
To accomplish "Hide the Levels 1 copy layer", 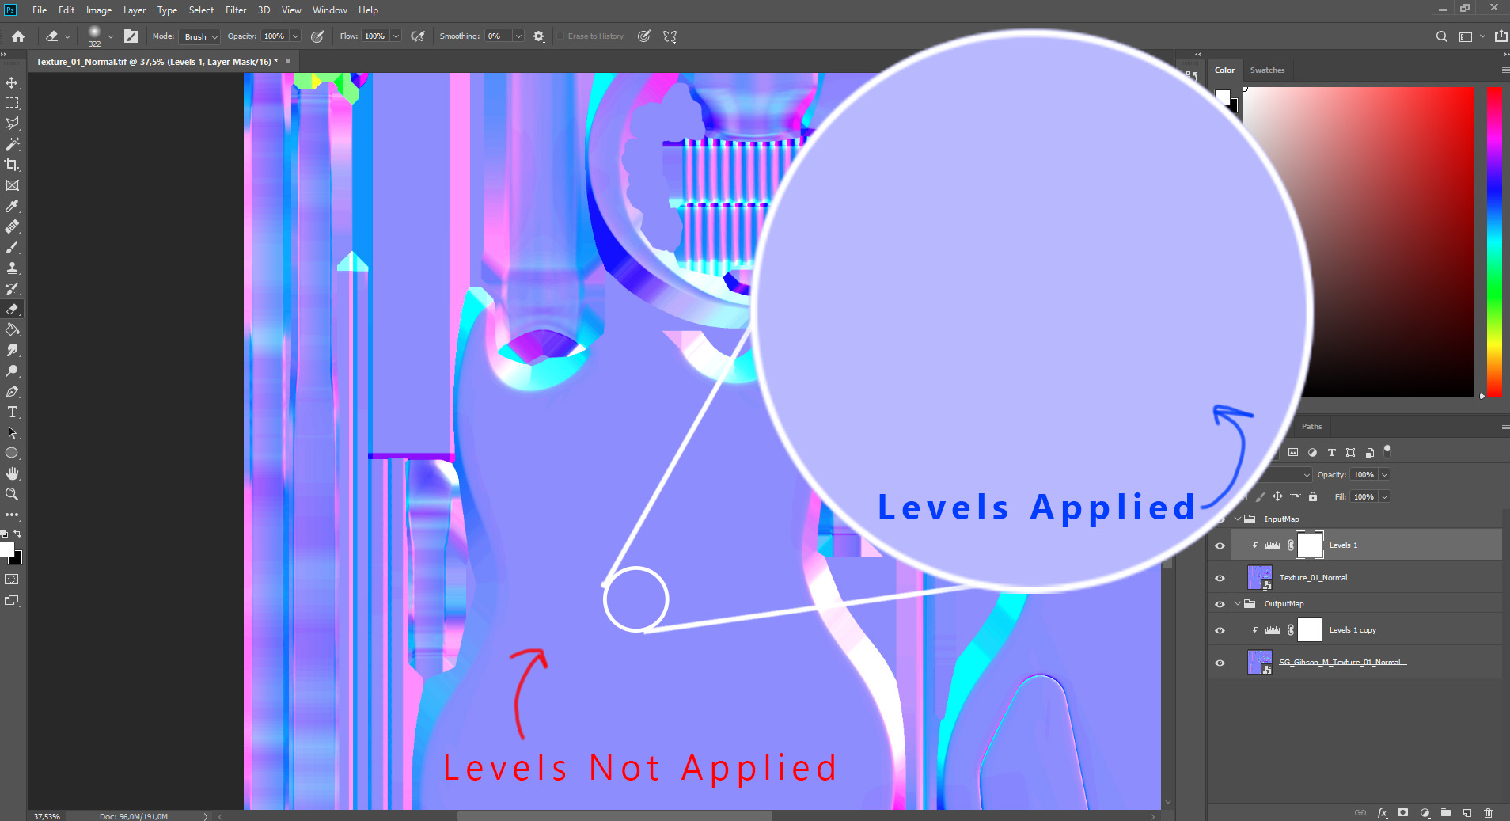I will (1220, 630).
